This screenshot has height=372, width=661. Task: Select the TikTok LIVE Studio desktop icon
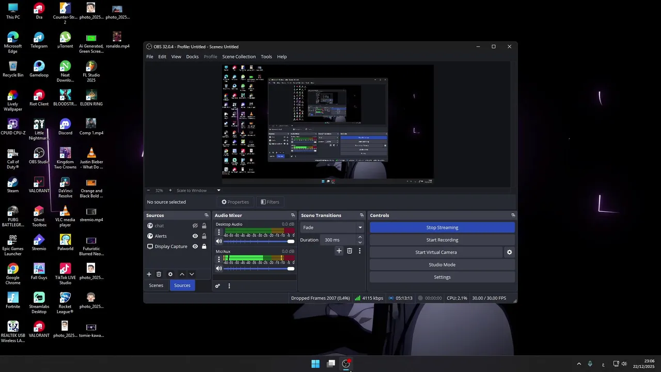65,274
